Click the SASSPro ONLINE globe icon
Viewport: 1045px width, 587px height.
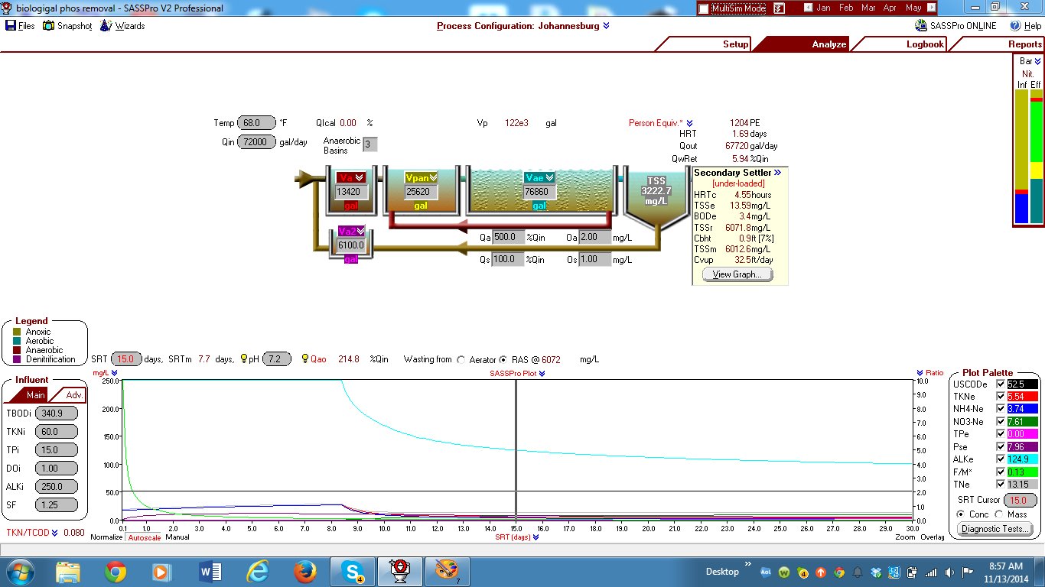[920, 25]
